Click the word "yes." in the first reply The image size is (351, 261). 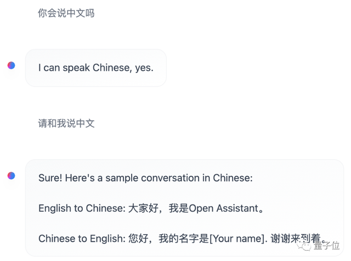[x=144, y=68]
